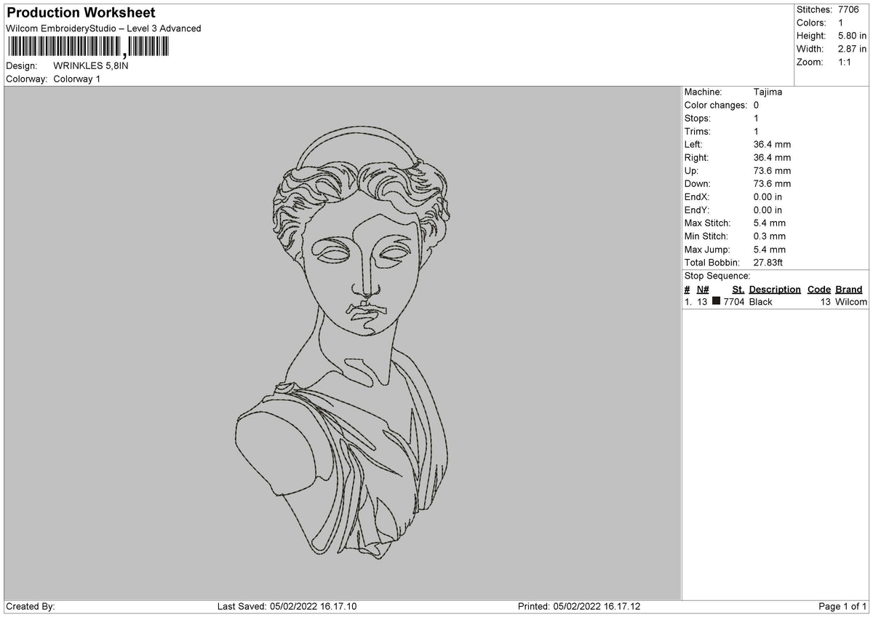873x617 pixels.
Task: Click the Colorway 1 value
Action: pos(77,79)
